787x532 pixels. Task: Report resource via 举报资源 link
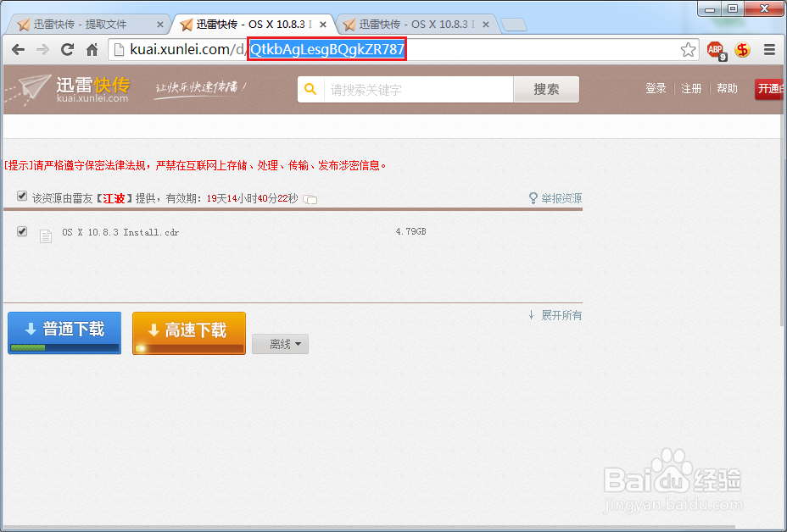[x=555, y=198]
